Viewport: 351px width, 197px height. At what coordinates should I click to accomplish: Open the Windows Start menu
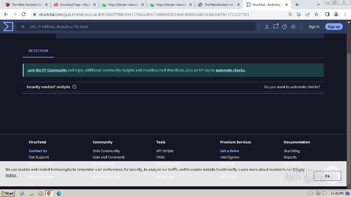(7, 193)
